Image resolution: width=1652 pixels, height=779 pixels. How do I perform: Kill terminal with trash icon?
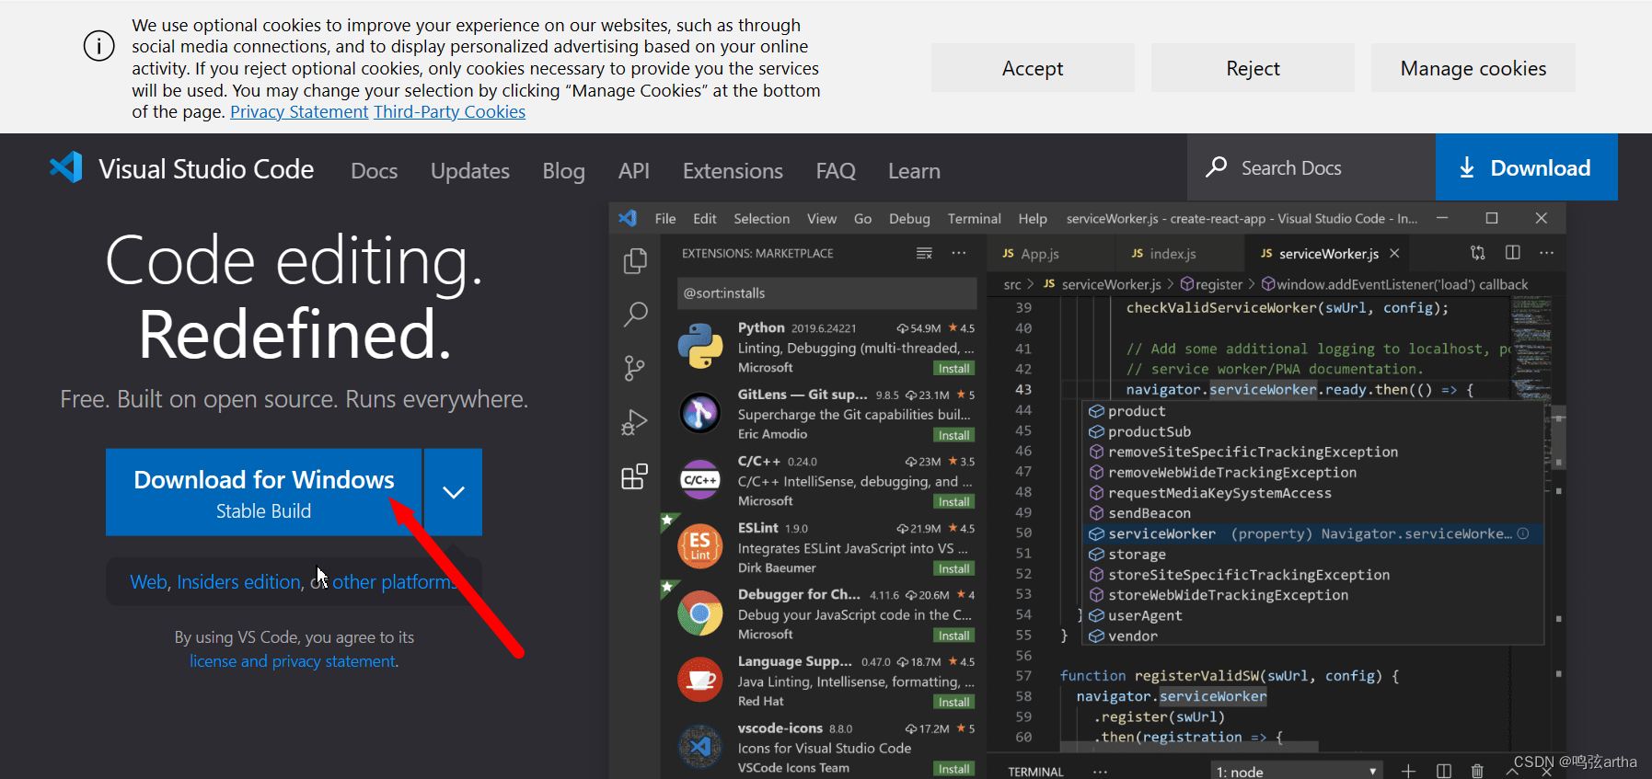[x=1477, y=771]
